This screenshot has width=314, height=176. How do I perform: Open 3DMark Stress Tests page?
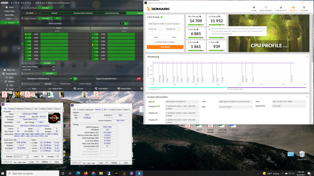[281, 9]
